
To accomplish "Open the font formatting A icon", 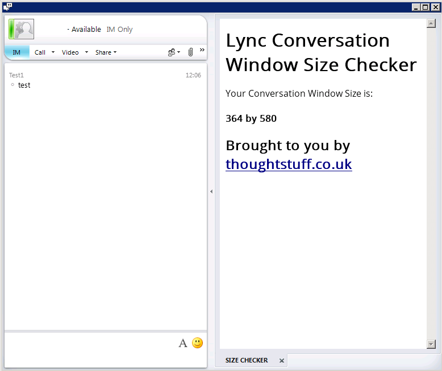I will click(x=183, y=343).
